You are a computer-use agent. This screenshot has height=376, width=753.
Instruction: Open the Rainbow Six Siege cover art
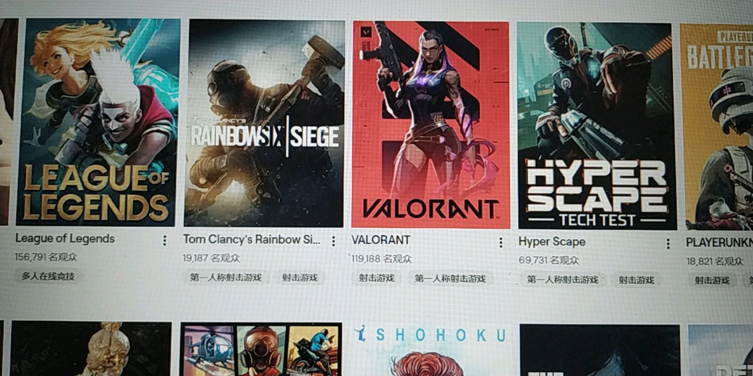(x=265, y=123)
